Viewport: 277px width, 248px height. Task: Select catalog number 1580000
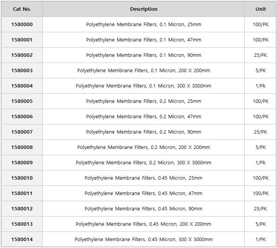[x=22, y=25]
